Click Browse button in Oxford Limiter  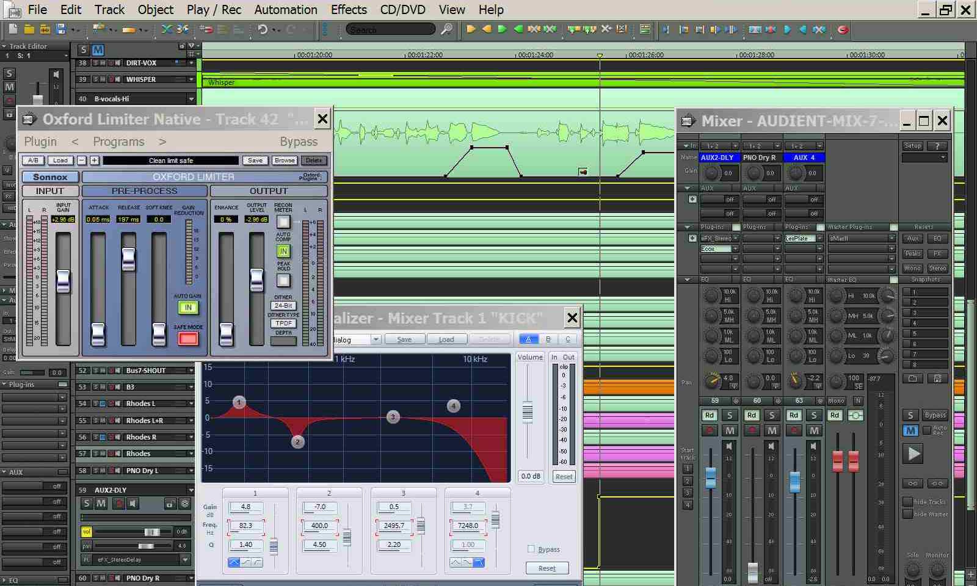click(284, 161)
